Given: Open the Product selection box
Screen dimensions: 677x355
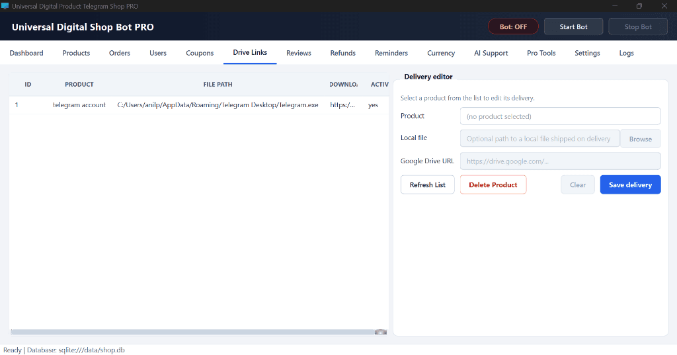Looking at the screenshot, I should pyautogui.click(x=561, y=116).
